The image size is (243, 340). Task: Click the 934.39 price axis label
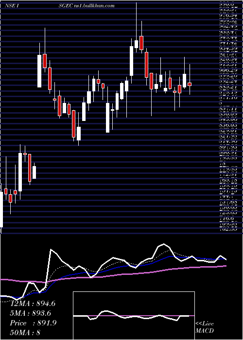[227, 49]
